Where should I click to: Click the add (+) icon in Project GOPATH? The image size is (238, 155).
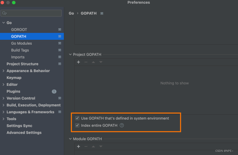point(78,62)
